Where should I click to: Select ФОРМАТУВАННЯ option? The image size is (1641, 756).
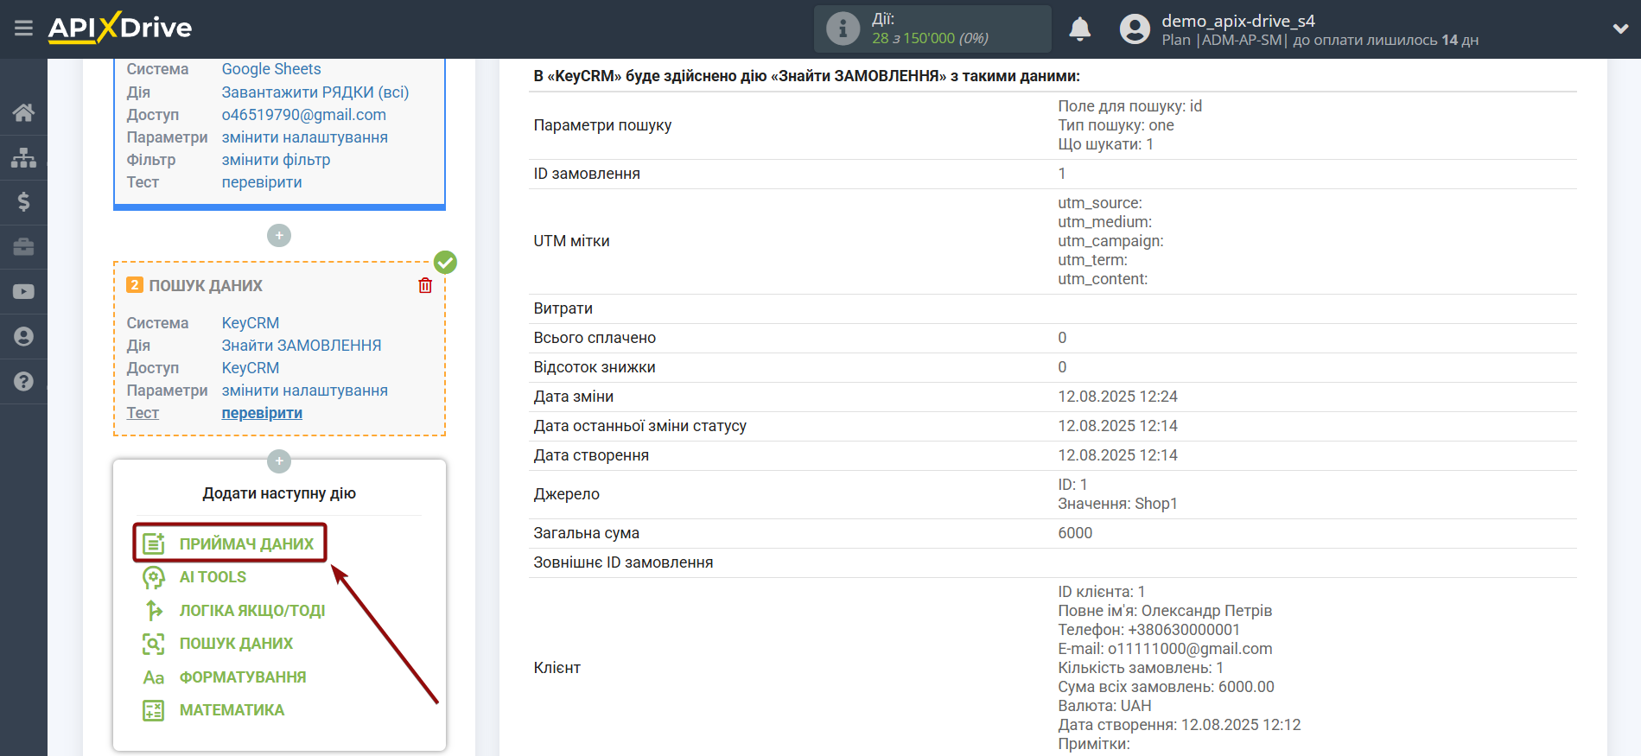(243, 677)
